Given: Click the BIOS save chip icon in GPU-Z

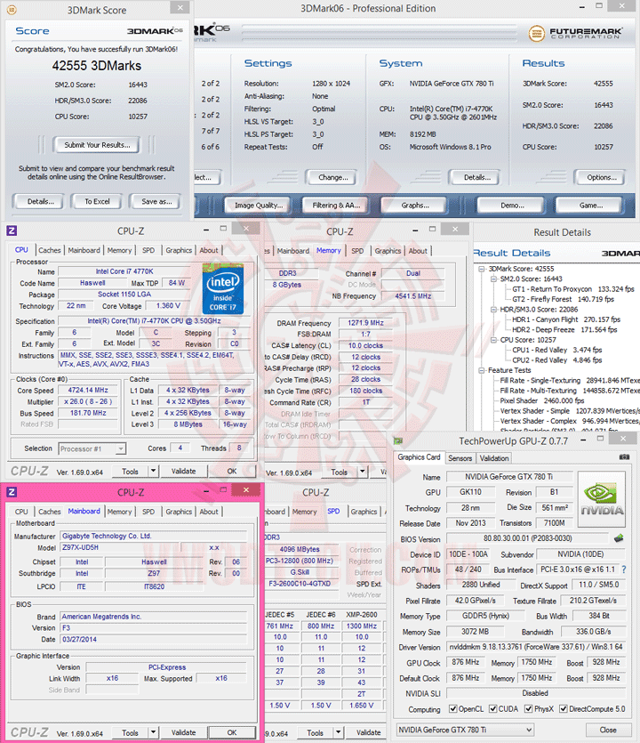Looking at the screenshot, I should [x=619, y=537].
